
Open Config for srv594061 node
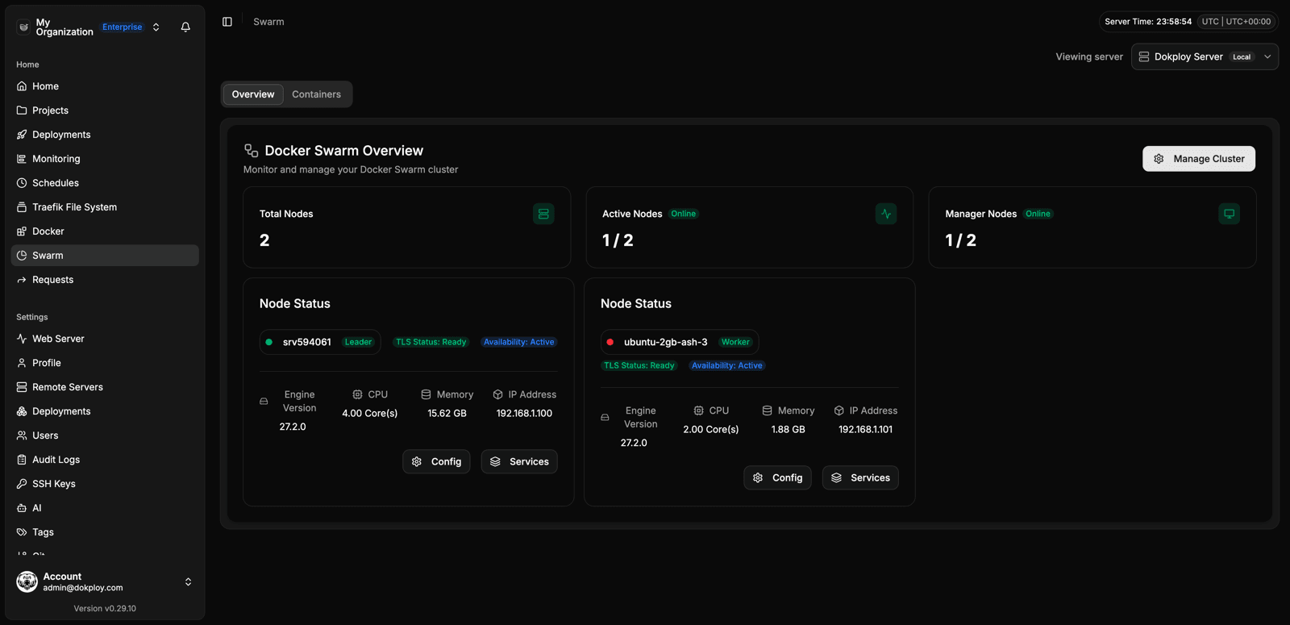tap(436, 461)
